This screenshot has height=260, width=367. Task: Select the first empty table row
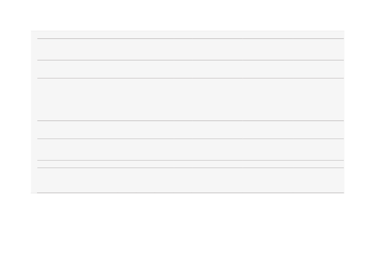(190, 49)
